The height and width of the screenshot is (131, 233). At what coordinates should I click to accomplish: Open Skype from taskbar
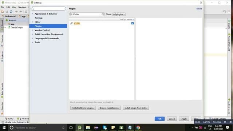(105, 128)
